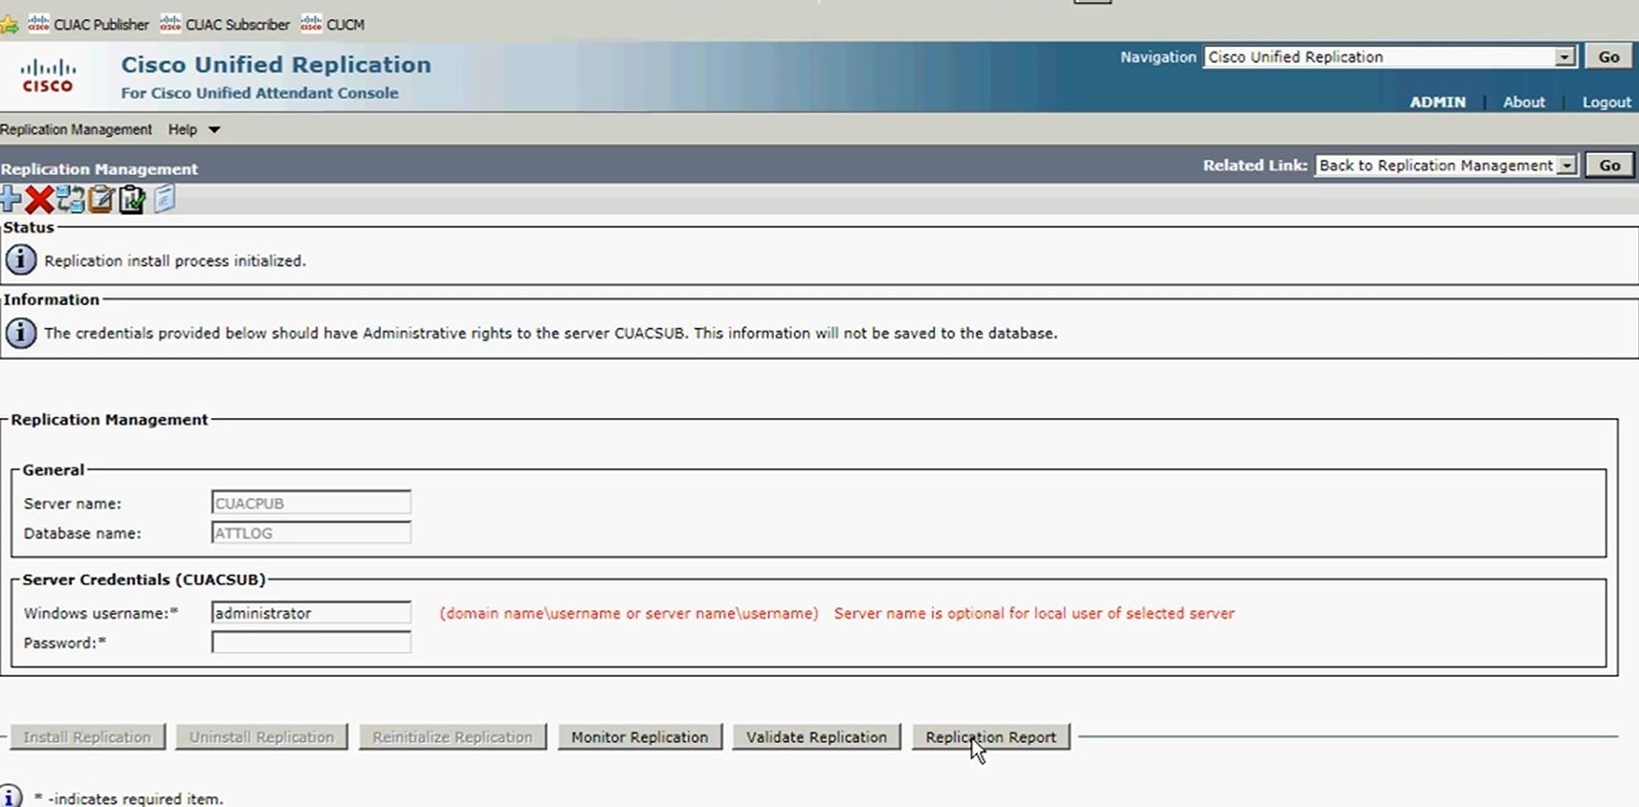This screenshot has width=1639, height=807.
Task: Click the Validate Replication clipboard-checkmark toolbar icon
Action: 132,199
